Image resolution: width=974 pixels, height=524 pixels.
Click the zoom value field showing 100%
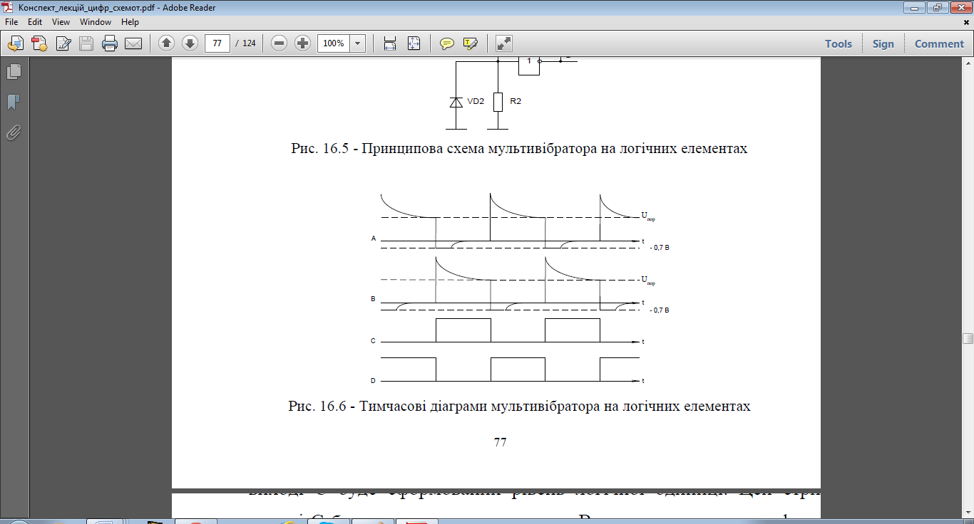tap(333, 43)
